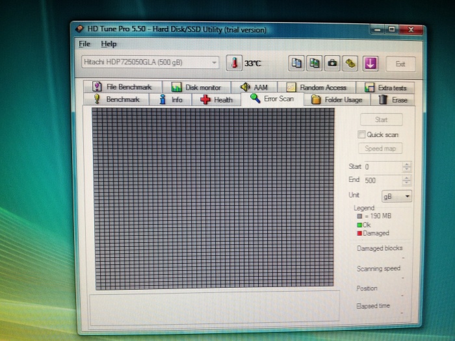The image size is (455, 341).
Task: Switch to the Health tab
Action: (216, 100)
